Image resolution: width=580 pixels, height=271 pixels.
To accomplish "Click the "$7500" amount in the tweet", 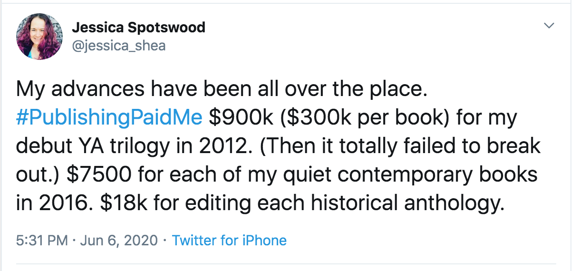I will [99, 175].
